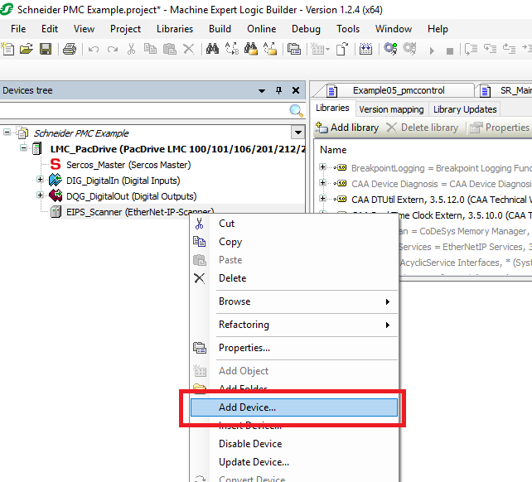532x482 pixels.
Task: Click the Print toolbar icon
Action: click(x=70, y=49)
